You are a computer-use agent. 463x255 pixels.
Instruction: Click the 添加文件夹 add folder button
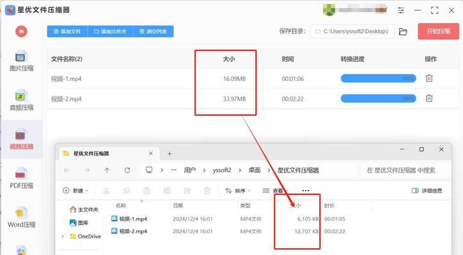[110, 31]
